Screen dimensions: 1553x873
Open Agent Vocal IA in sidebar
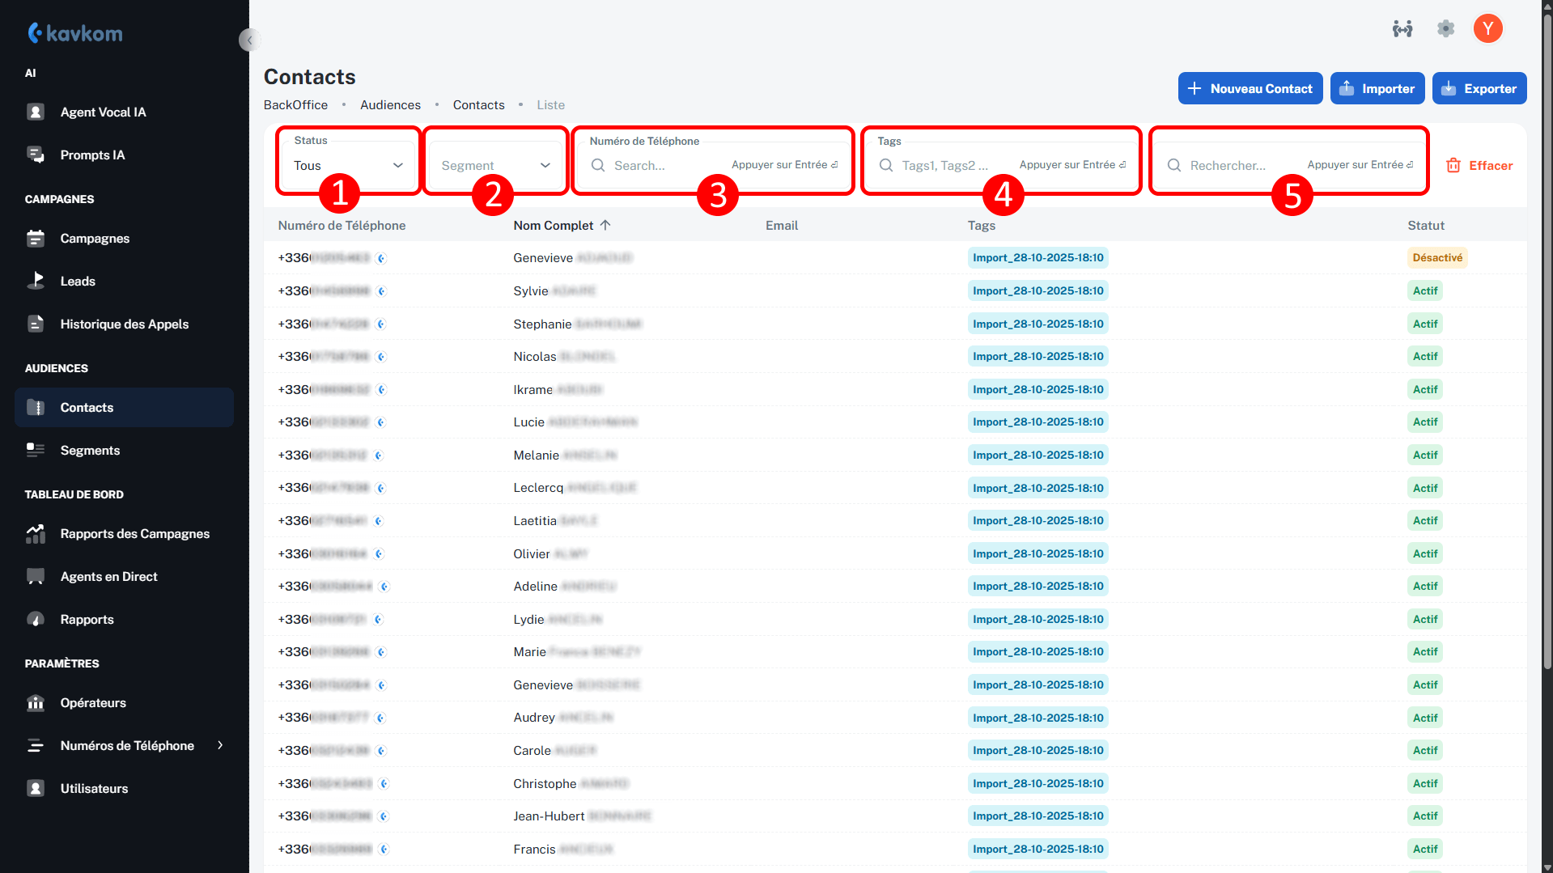point(103,112)
